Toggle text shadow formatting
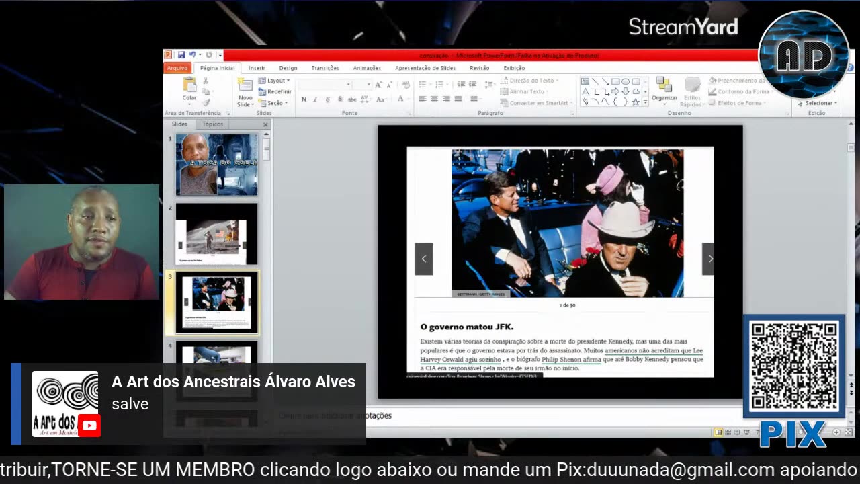The width and height of the screenshot is (860, 484). click(340, 99)
